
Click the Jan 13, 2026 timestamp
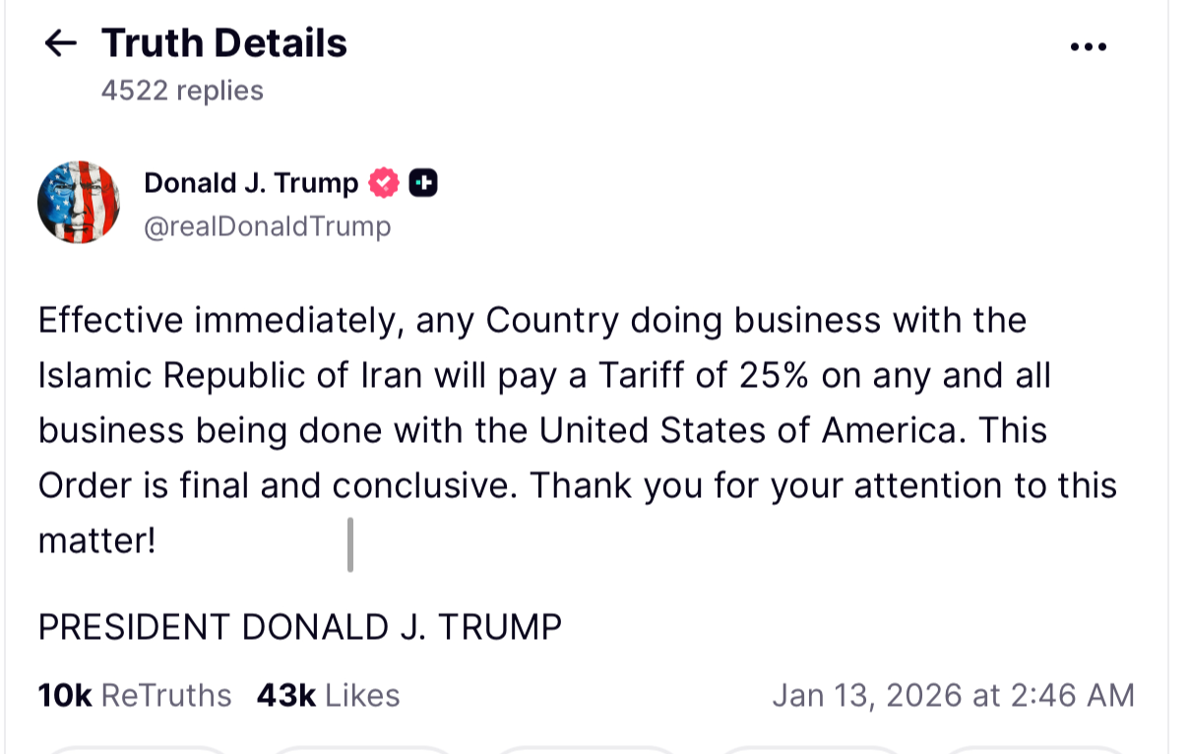point(953,696)
